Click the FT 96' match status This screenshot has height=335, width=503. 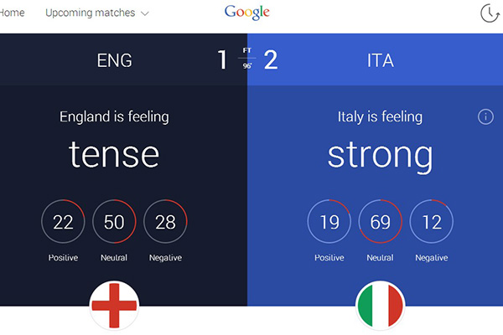(247, 59)
